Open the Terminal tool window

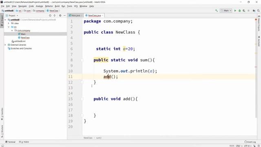click(x=10, y=142)
